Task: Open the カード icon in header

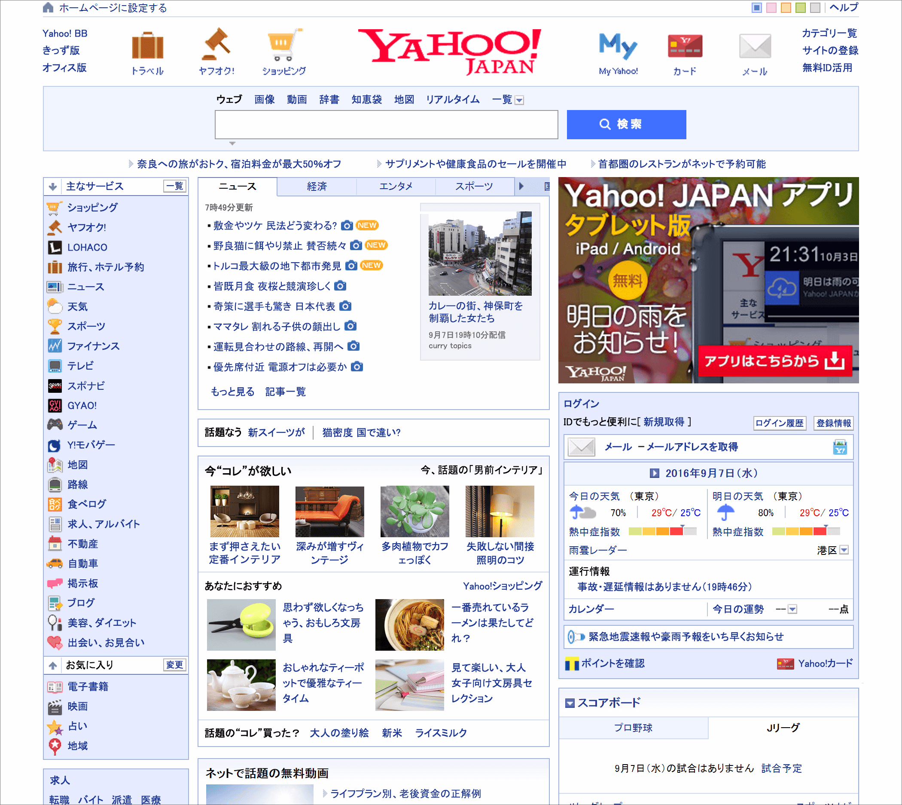Action: [x=685, y=46]
